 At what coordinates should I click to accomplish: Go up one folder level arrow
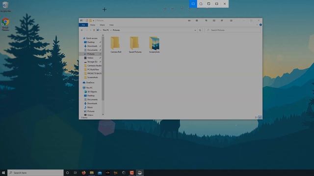tap(94, 30)
